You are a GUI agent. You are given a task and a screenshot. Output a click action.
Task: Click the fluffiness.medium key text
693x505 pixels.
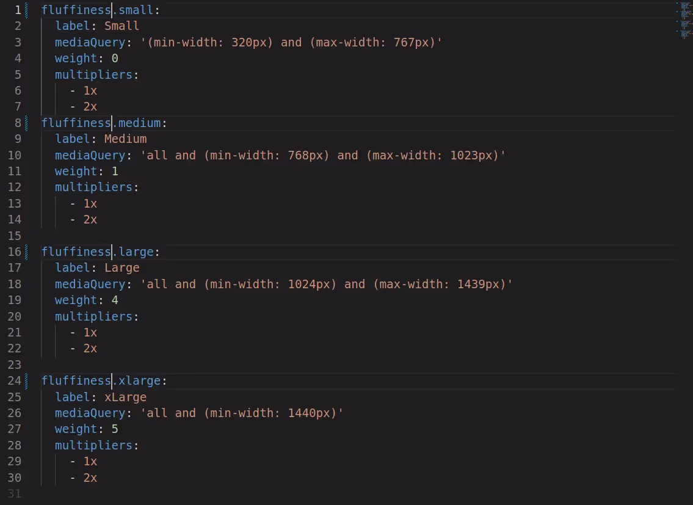(101, 123)
